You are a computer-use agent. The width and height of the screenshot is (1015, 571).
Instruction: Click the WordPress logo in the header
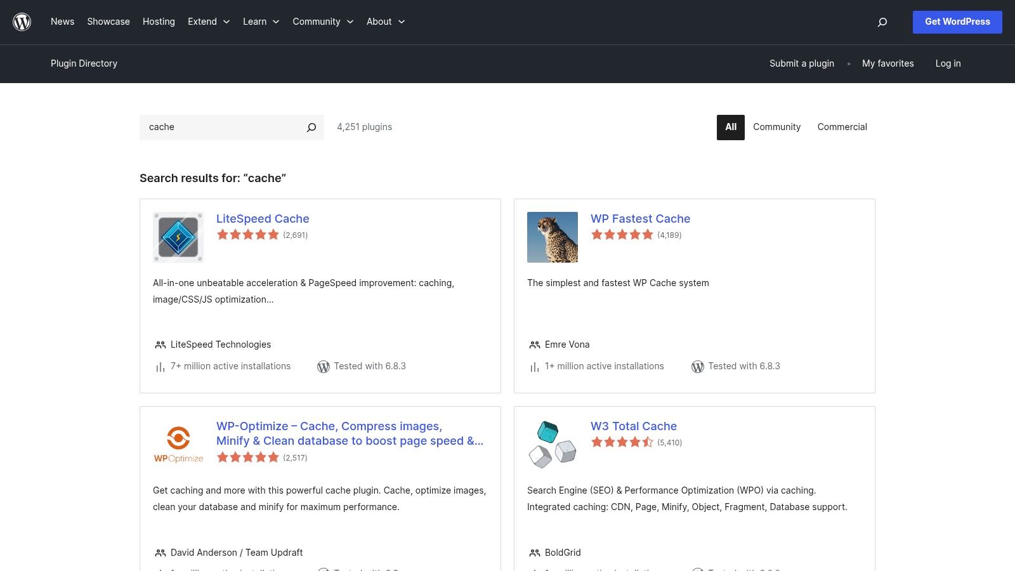[22, 22]
